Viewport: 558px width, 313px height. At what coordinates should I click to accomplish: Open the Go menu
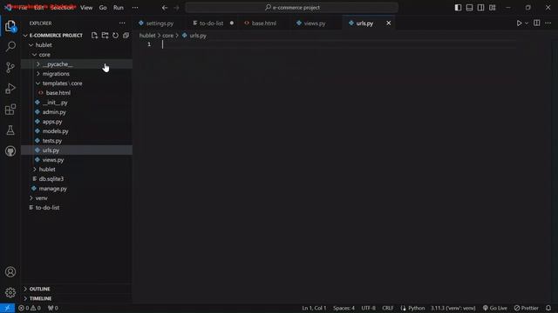point(103,8)
